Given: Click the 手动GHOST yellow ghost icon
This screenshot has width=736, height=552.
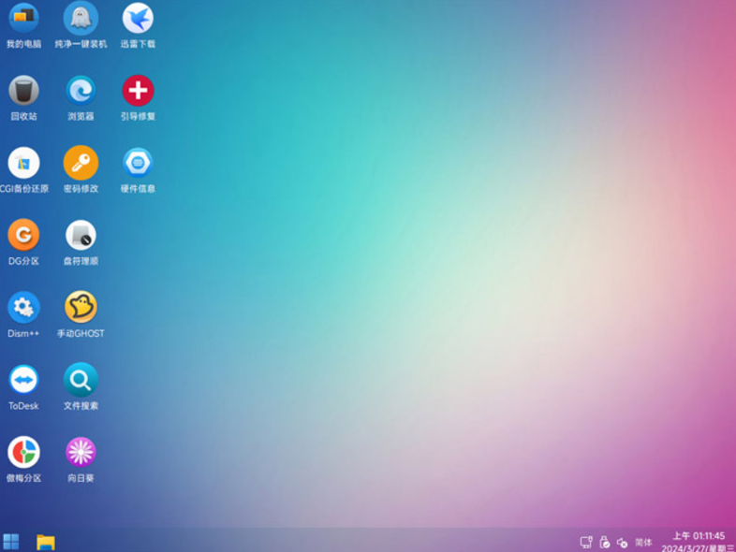Looking at the screenshot, I should [x=81, y=307].
